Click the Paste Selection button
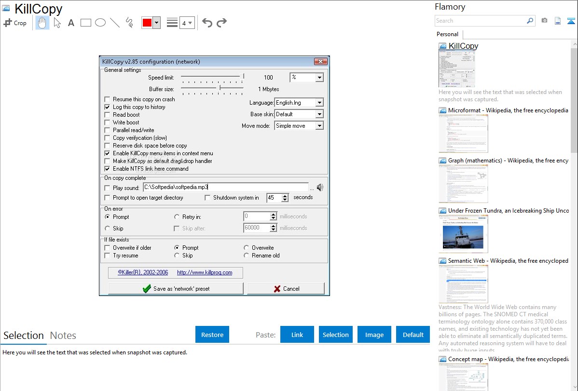This screenshot has width=578, height=391. tap(335, 335)
